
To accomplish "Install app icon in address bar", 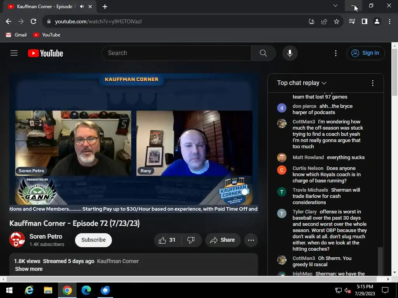I will (311, 22).
